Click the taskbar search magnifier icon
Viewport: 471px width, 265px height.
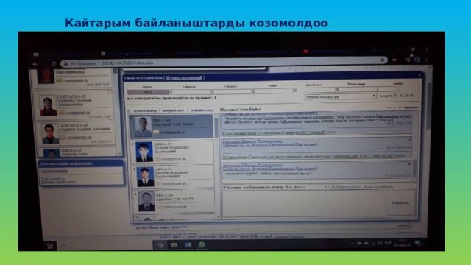pos(63,246)
